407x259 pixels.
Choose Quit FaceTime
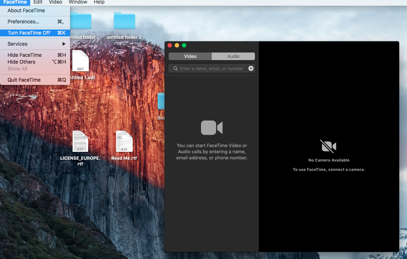click(x=35, y=80)
